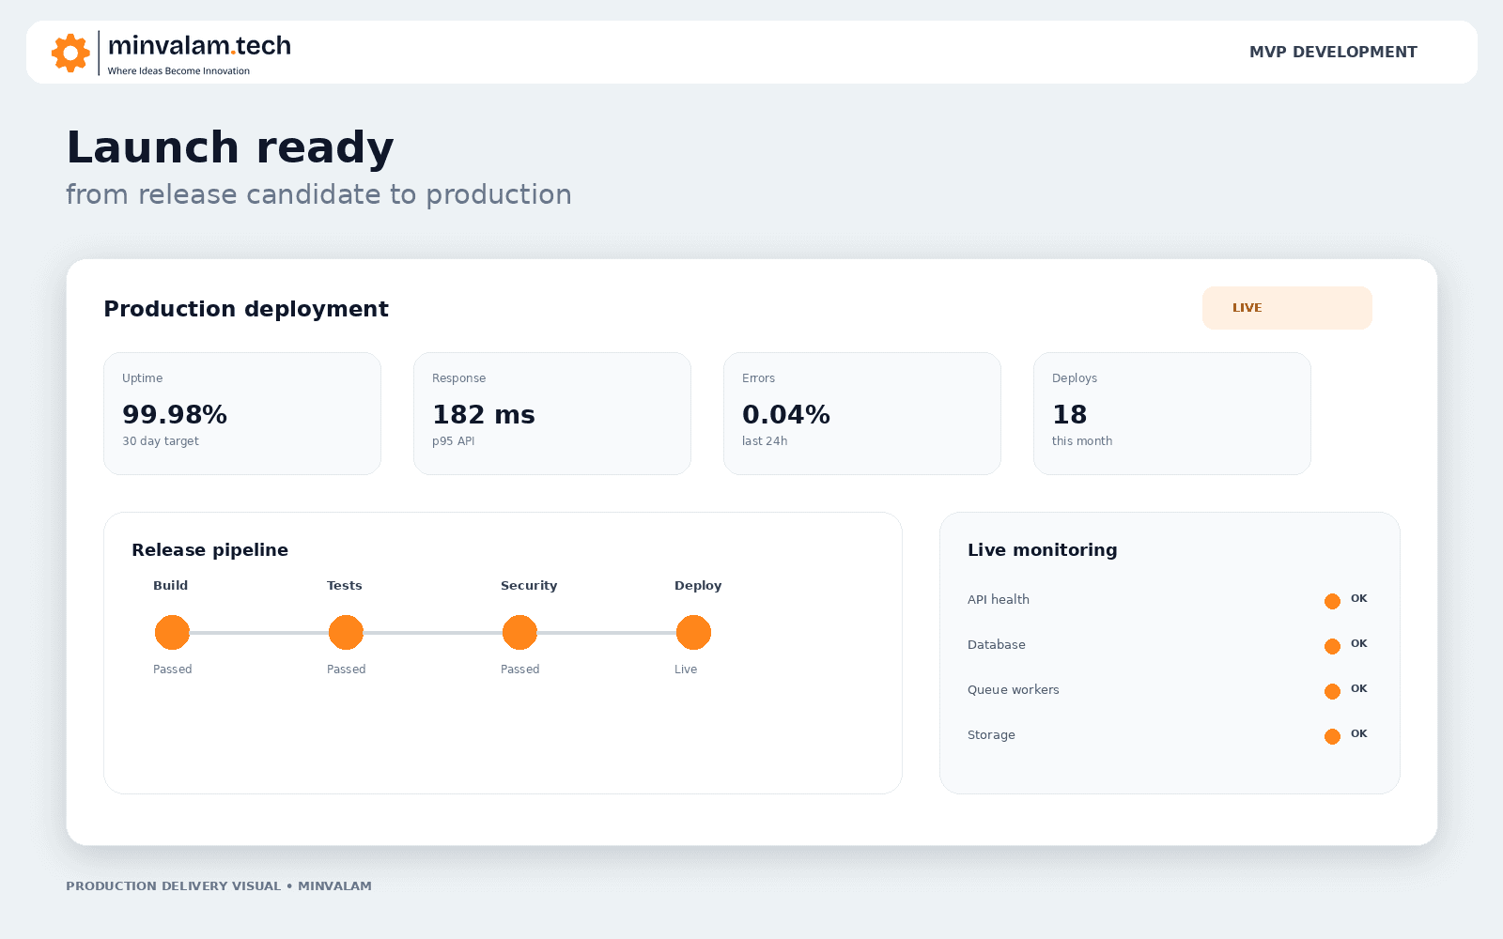This screenshot has width=1503, height=939.
Task: Click 'from release candidate to production' subtitle
Action: pos(318,194)
